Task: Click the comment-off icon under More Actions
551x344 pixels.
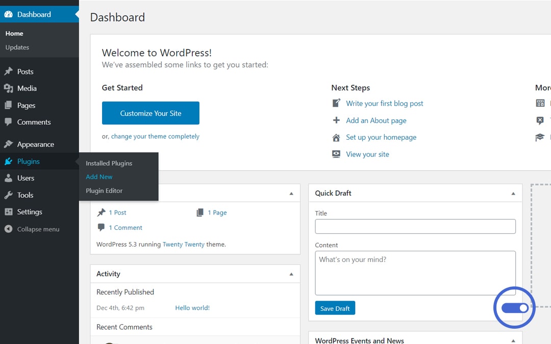Action: [x=540, y=120]
